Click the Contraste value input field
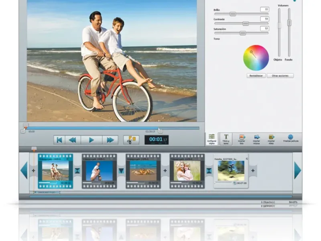This screenshot has width=321, height=241. pyautogui.click(x=264, y=19)
